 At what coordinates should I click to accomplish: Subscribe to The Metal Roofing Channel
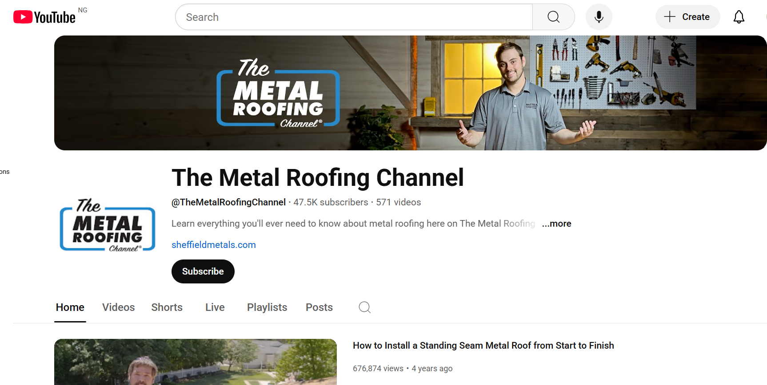(203, 271)
